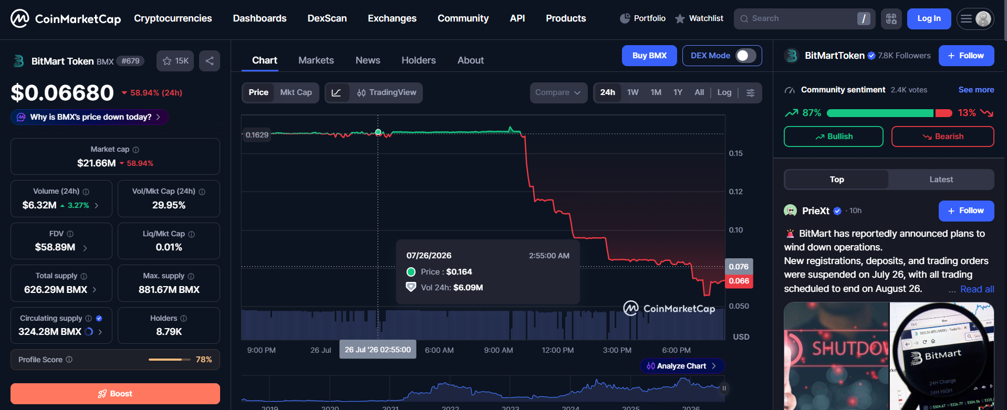Open Cryptocurrencies nav menu
The image size is (1007, 410).
(x=173, y=18)
